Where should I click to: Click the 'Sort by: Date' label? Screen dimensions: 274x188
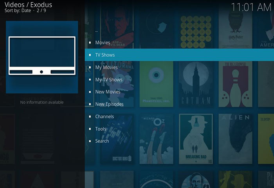pos(18,11)
